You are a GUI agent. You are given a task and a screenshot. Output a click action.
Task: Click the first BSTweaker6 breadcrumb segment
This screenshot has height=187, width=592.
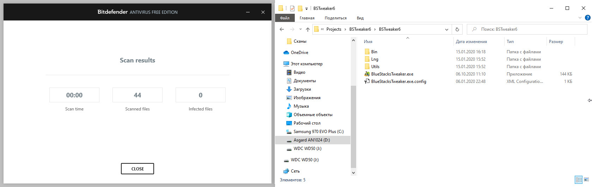(x=360, y=29)
